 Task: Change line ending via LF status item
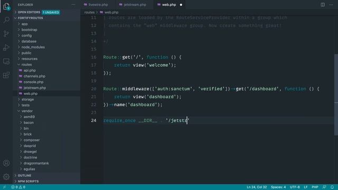pos(305,187)
